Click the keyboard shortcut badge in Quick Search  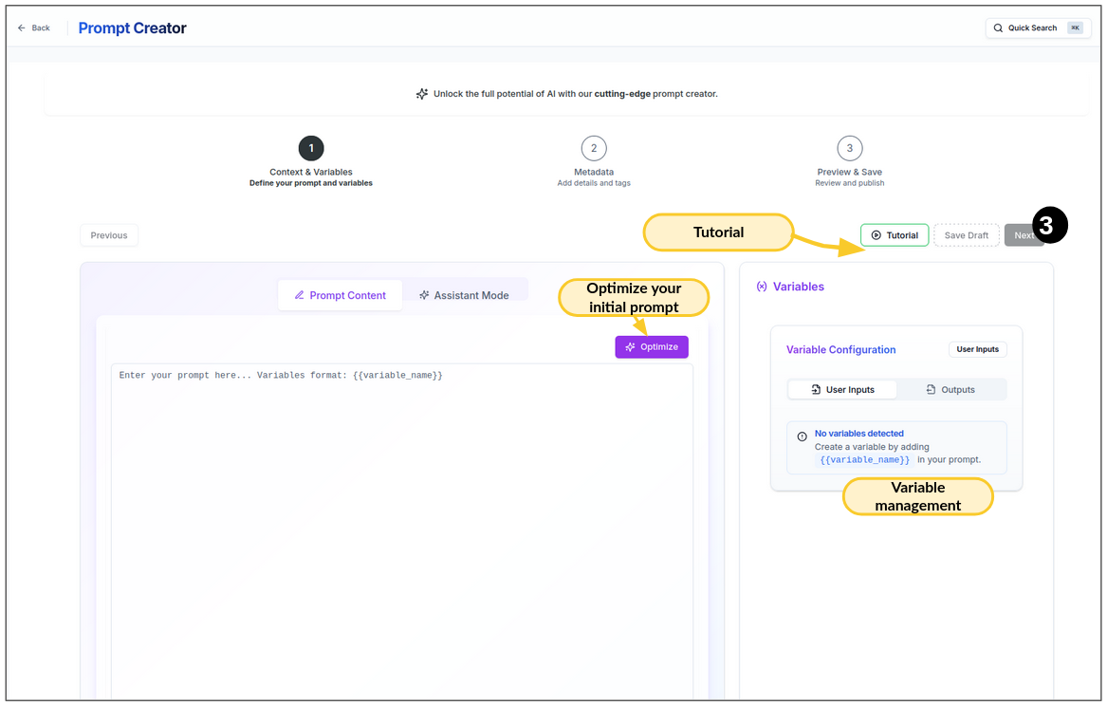1076,28
